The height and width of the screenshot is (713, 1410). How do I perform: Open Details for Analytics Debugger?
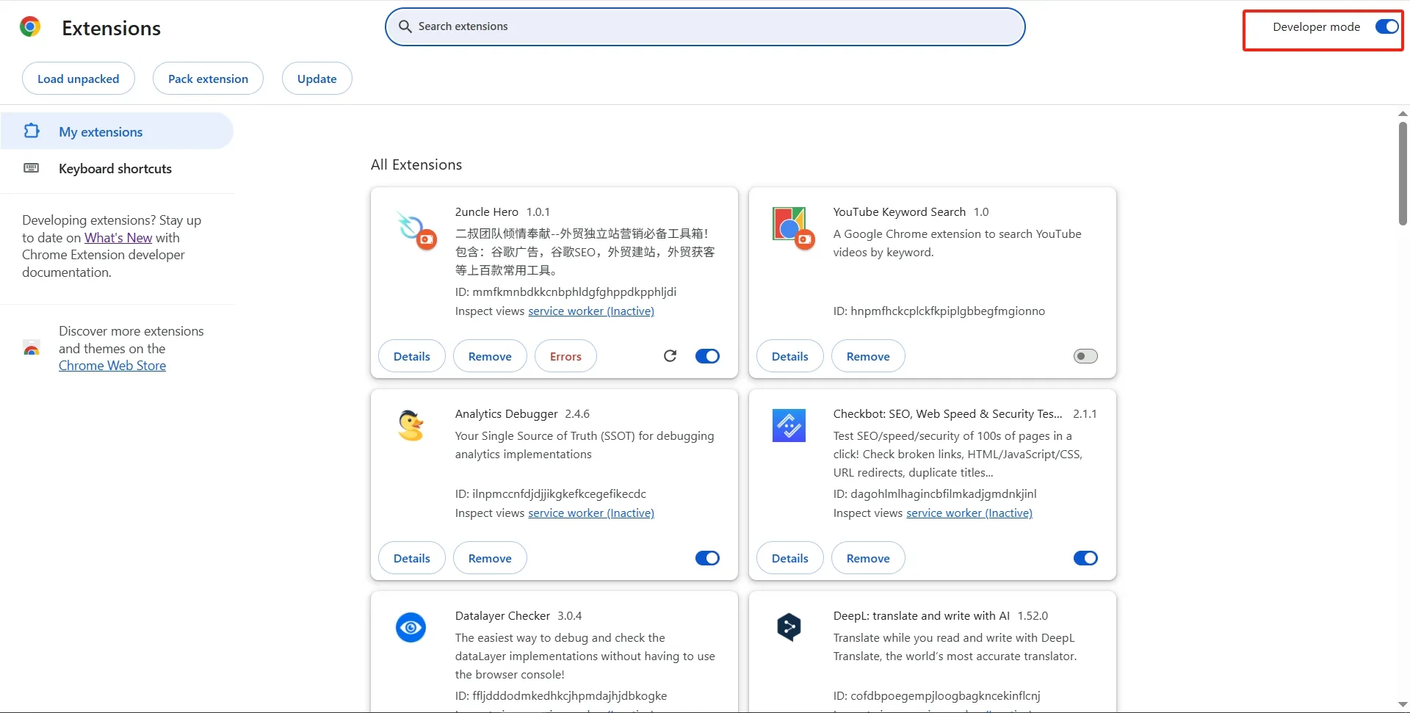412,558
